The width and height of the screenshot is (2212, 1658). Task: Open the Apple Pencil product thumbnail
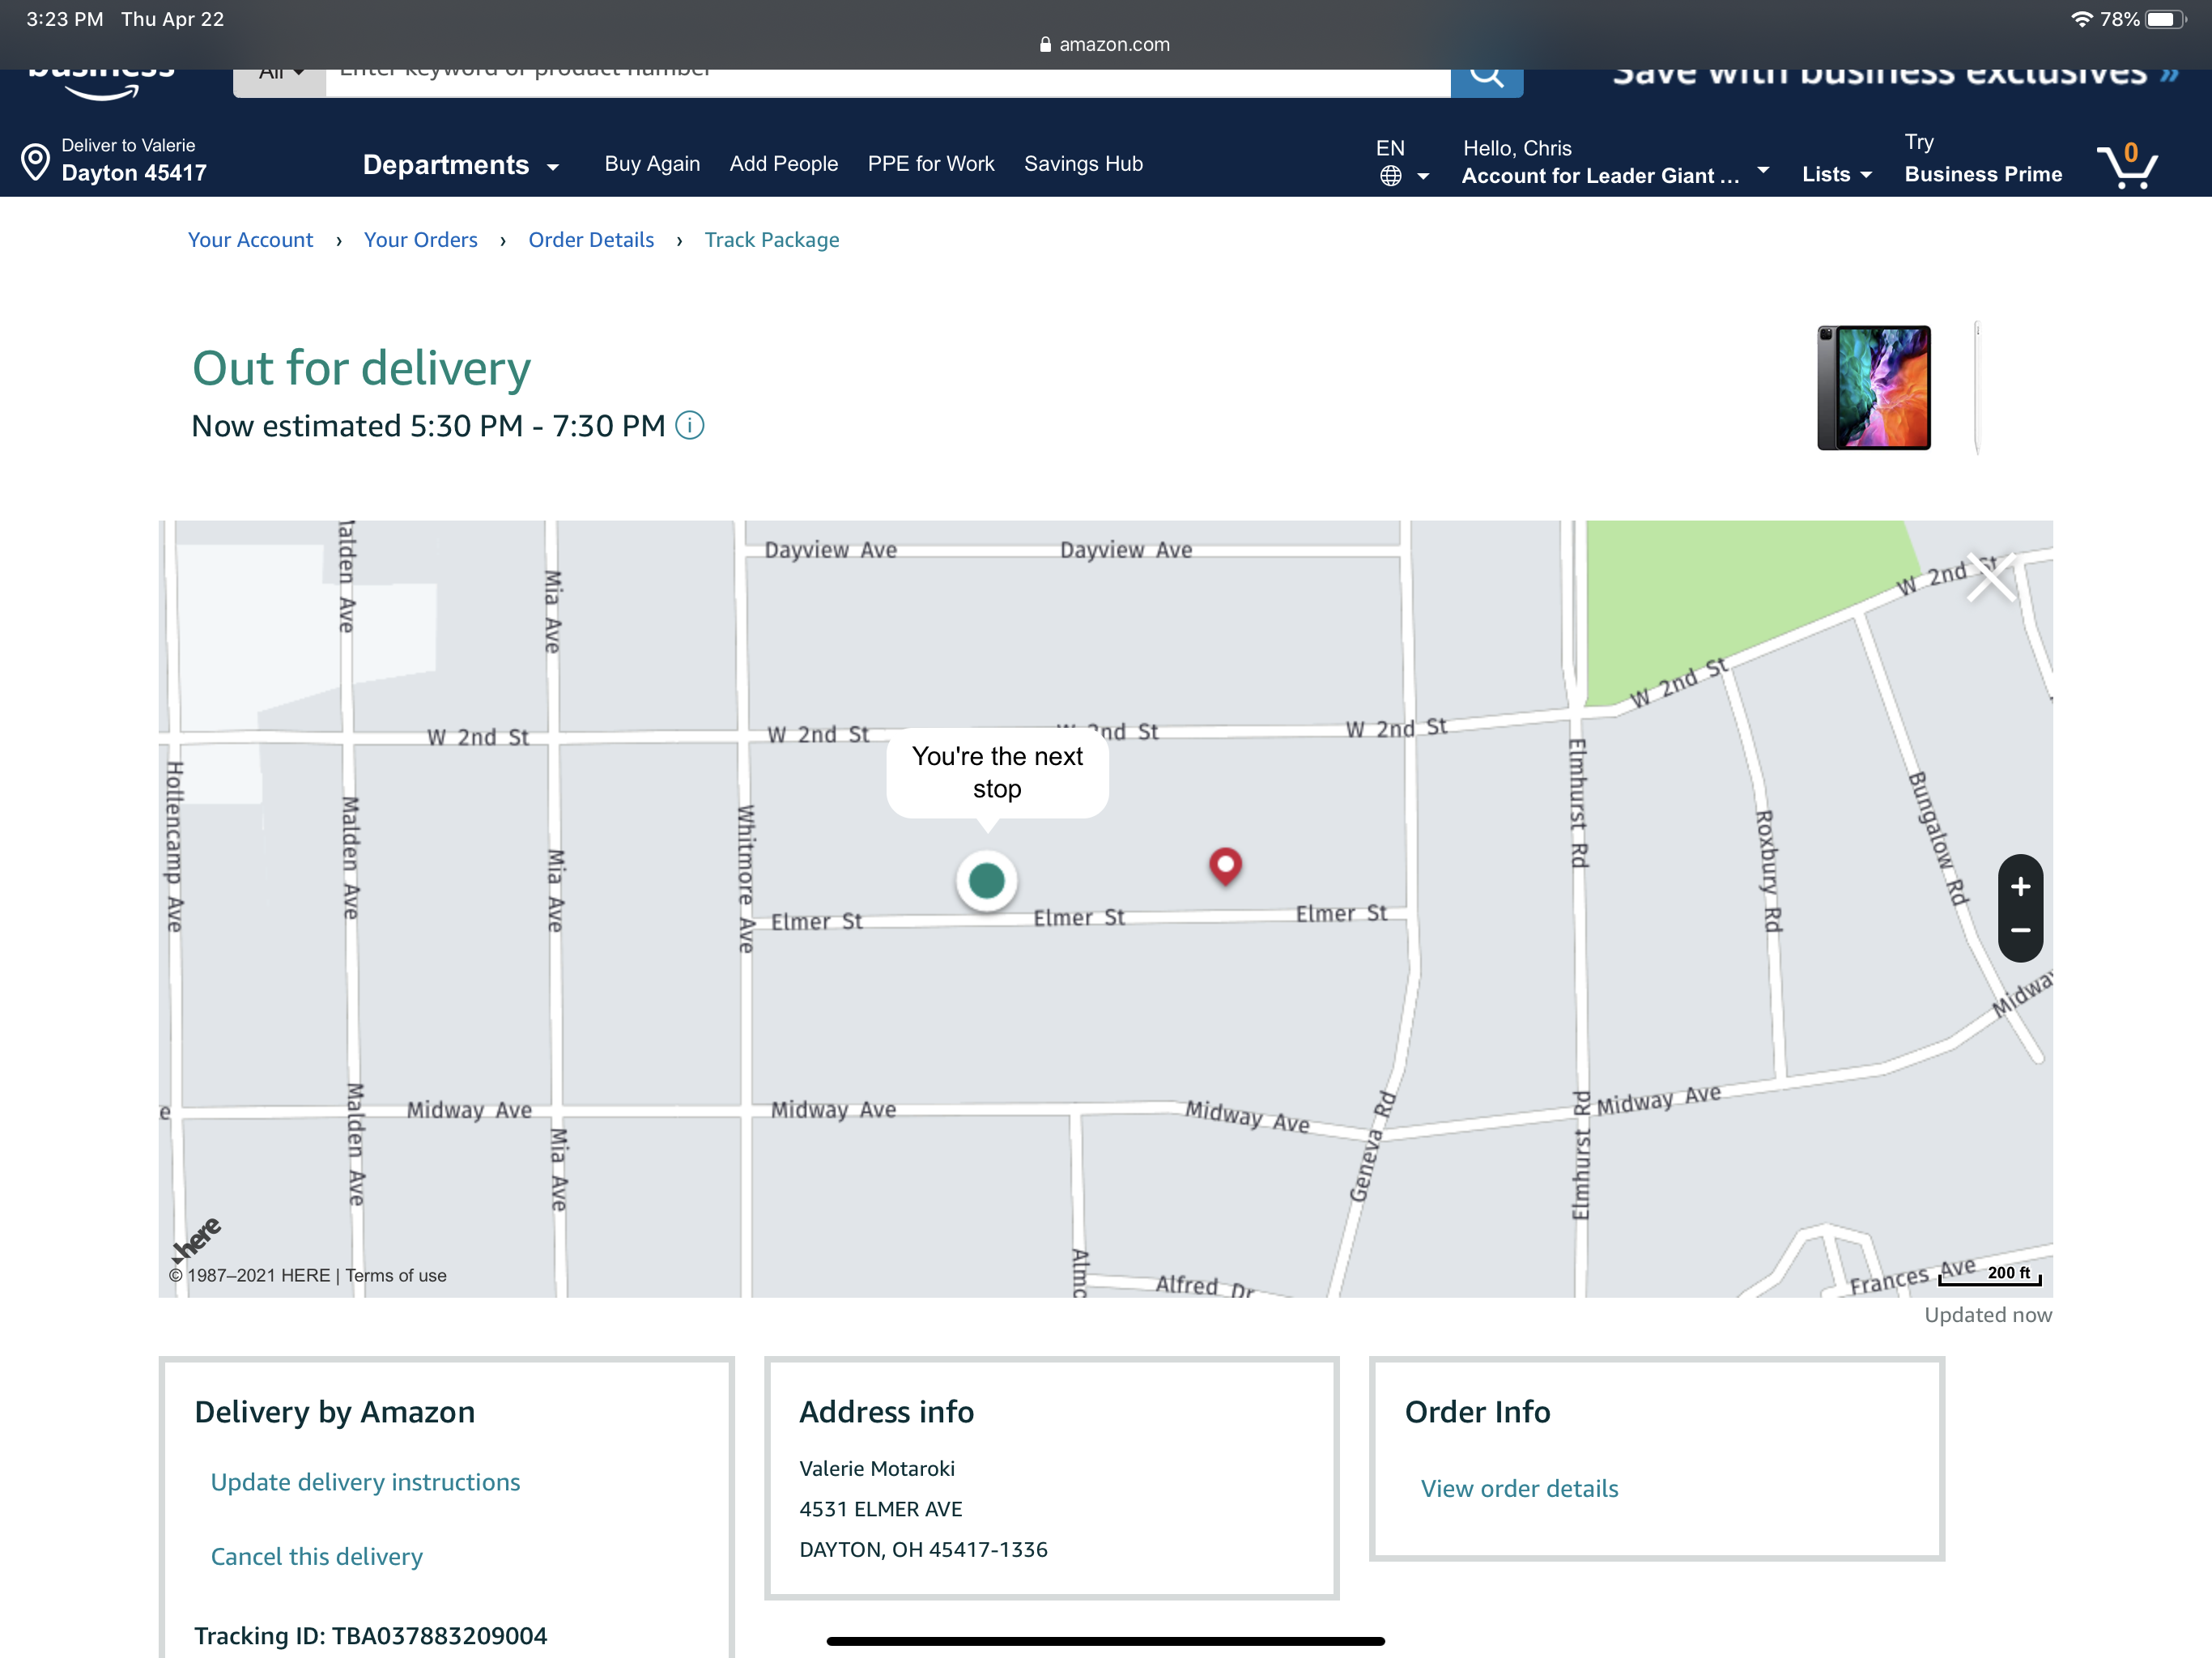coord(1977,387)
